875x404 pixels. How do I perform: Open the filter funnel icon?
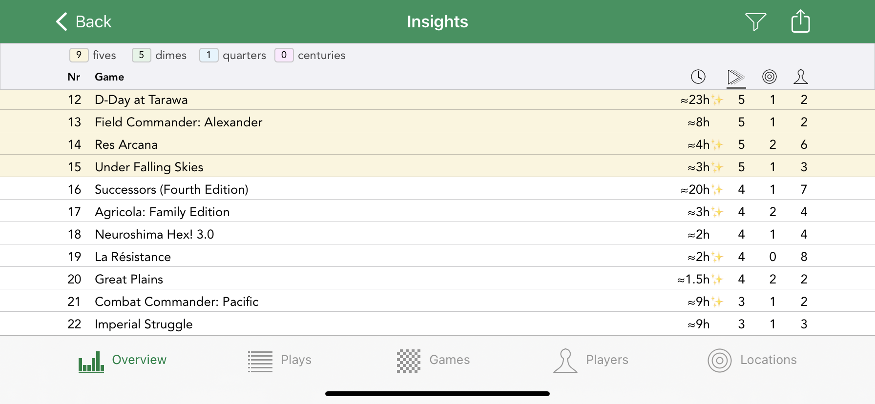coord(755,21)
